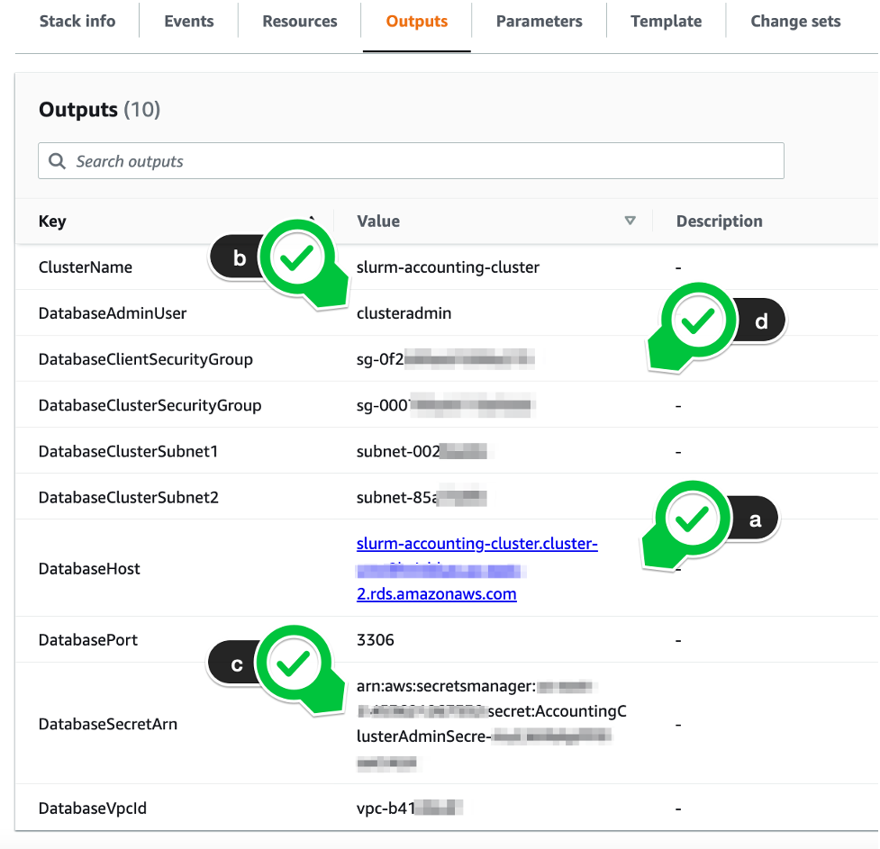Toggle sorting on the Key column header
The width and height of the screenshot is (880, 849).
click(x=51, y=221)
